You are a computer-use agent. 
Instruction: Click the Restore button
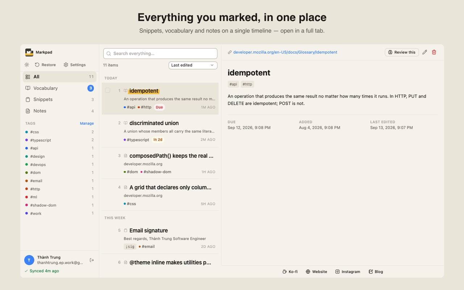(x=45, y=65)
